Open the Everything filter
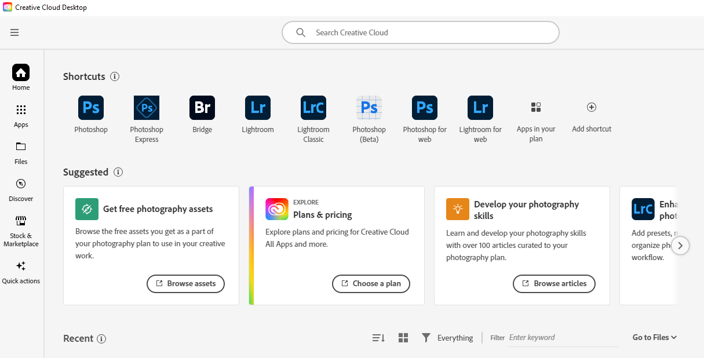Viewport: 704px width, 358px height. (447, 338)
